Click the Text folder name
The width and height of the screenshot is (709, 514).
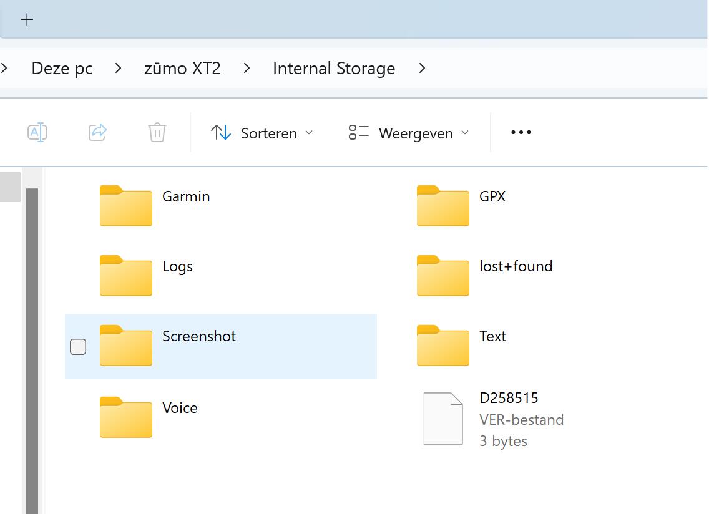492,336
